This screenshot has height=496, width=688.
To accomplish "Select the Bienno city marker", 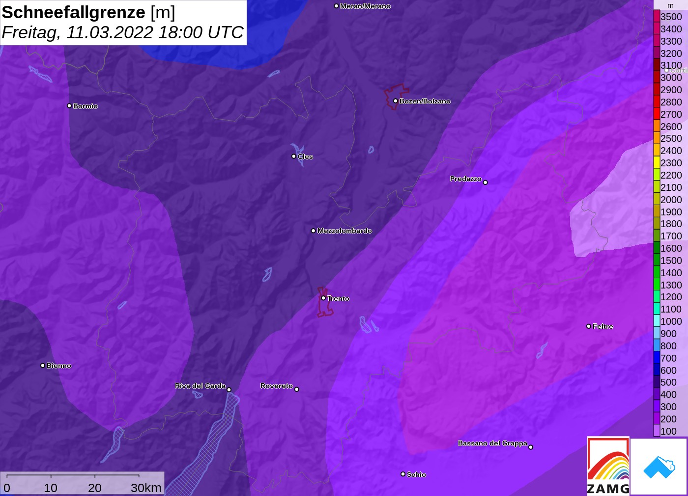I will [x=43, y=365].
